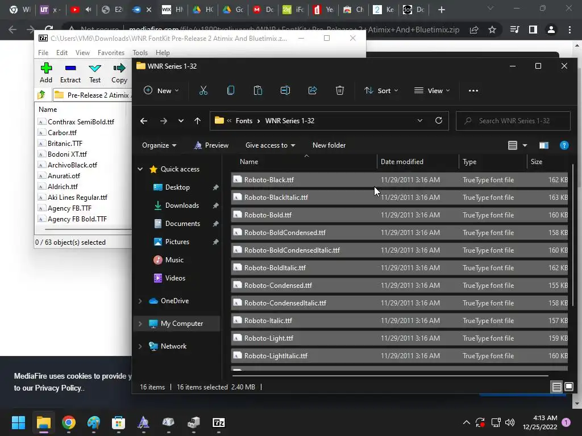Open Documents in Quick access
This screenshot has width=582, height=436.
pos(182,224)
